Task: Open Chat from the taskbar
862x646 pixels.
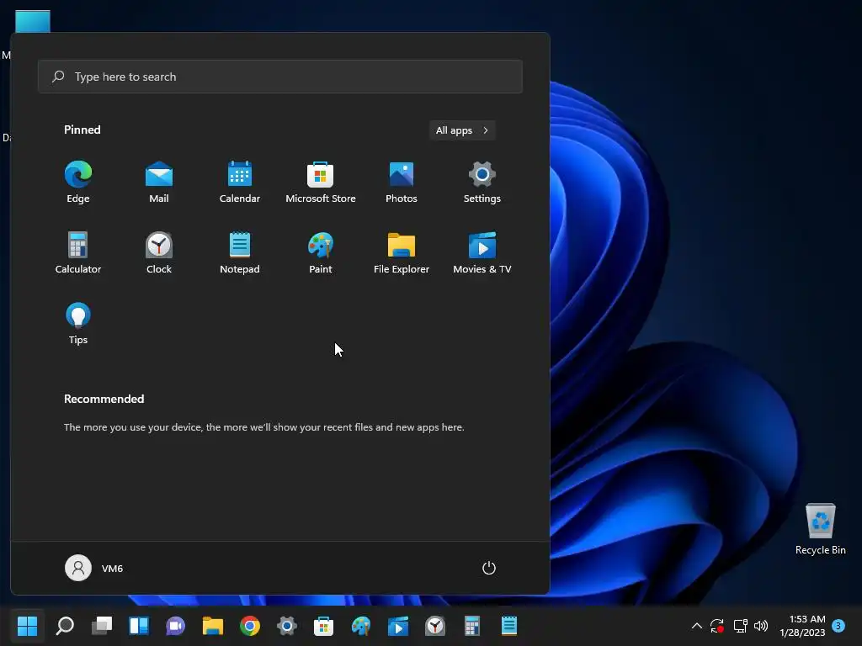Action: click(175, 626)
